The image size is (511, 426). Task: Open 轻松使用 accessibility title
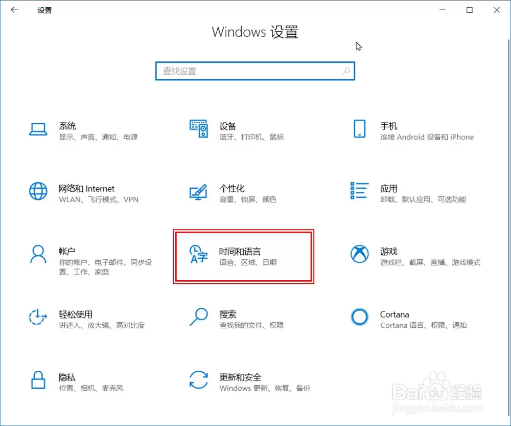tap(76, 314)
